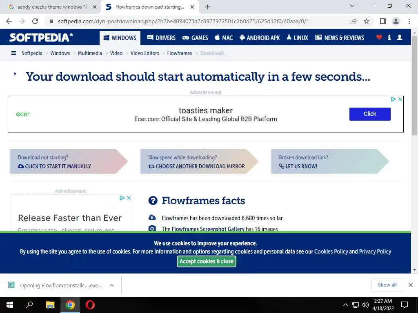Go back to the previous page
Viewport: 418px width, 313px height.
[x=9, y=21]
